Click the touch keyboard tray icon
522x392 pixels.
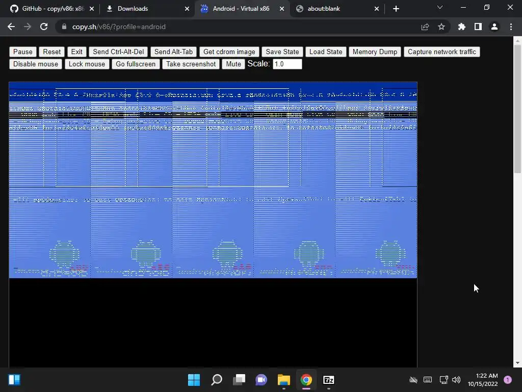pos(428,380)
